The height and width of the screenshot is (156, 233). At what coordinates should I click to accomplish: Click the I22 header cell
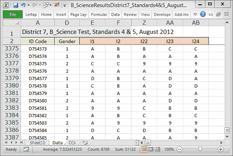point(144,41)
